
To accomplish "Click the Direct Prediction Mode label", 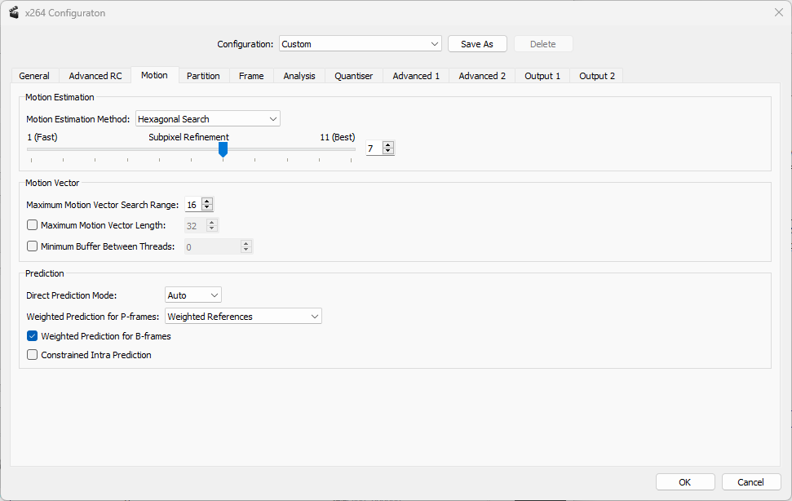I will coord(71,295).
